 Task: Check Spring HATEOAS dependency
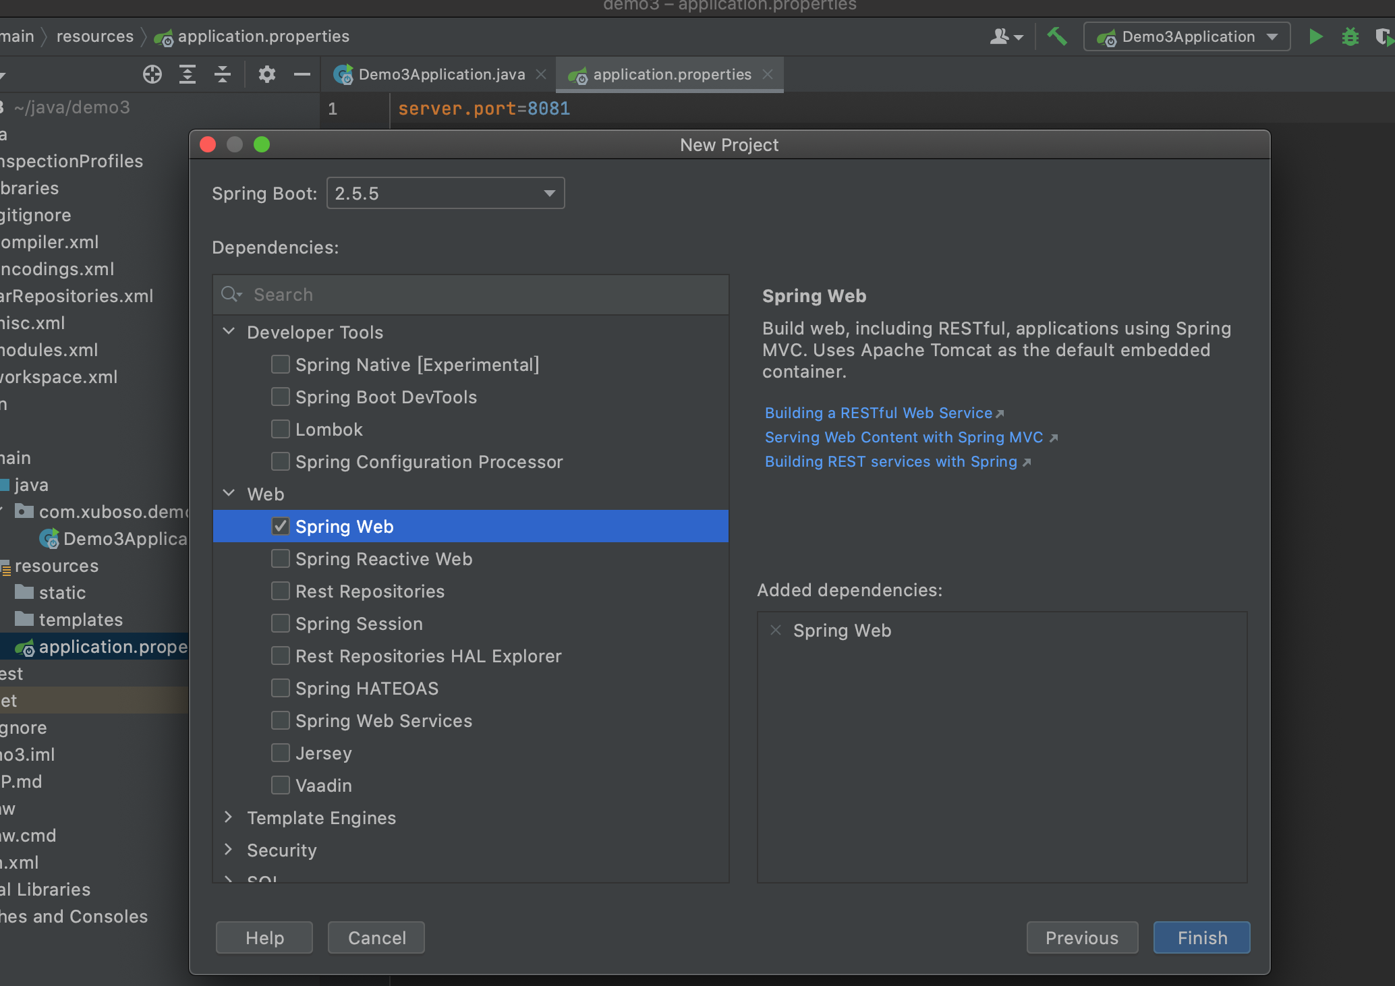(281, 688)
